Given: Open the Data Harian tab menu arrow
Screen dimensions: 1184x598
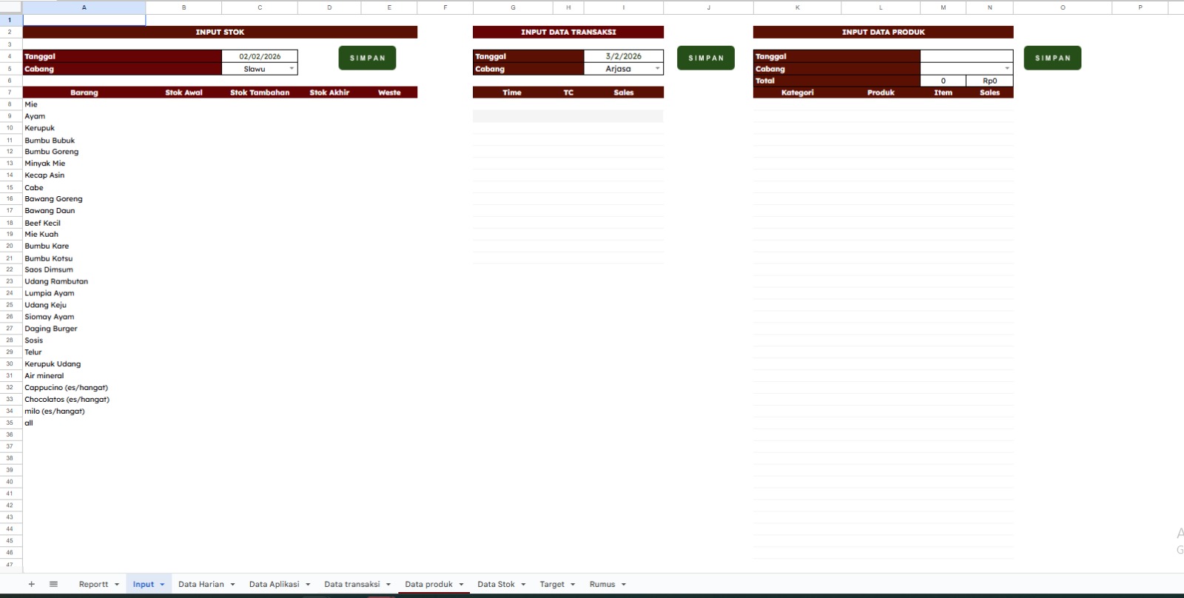Looking at the screenshot, I should click(232, 585).
